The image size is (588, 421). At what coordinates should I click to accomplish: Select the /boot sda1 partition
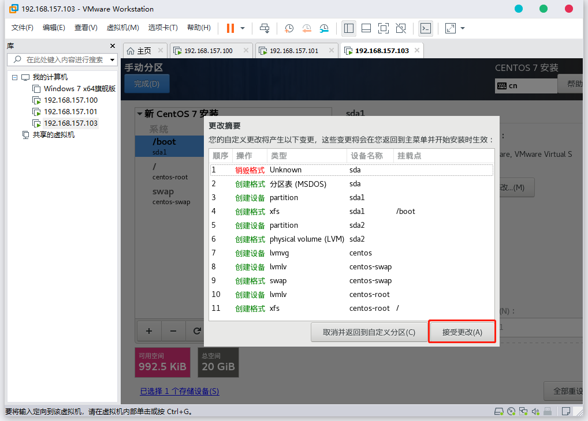[x=169, y=146]
